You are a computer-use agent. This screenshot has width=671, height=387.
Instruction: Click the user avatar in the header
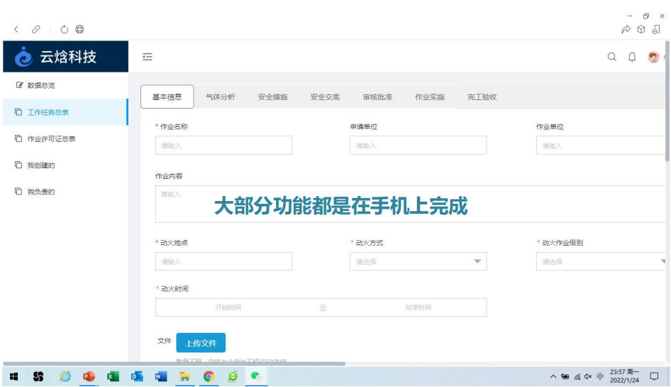pos(653,57)
